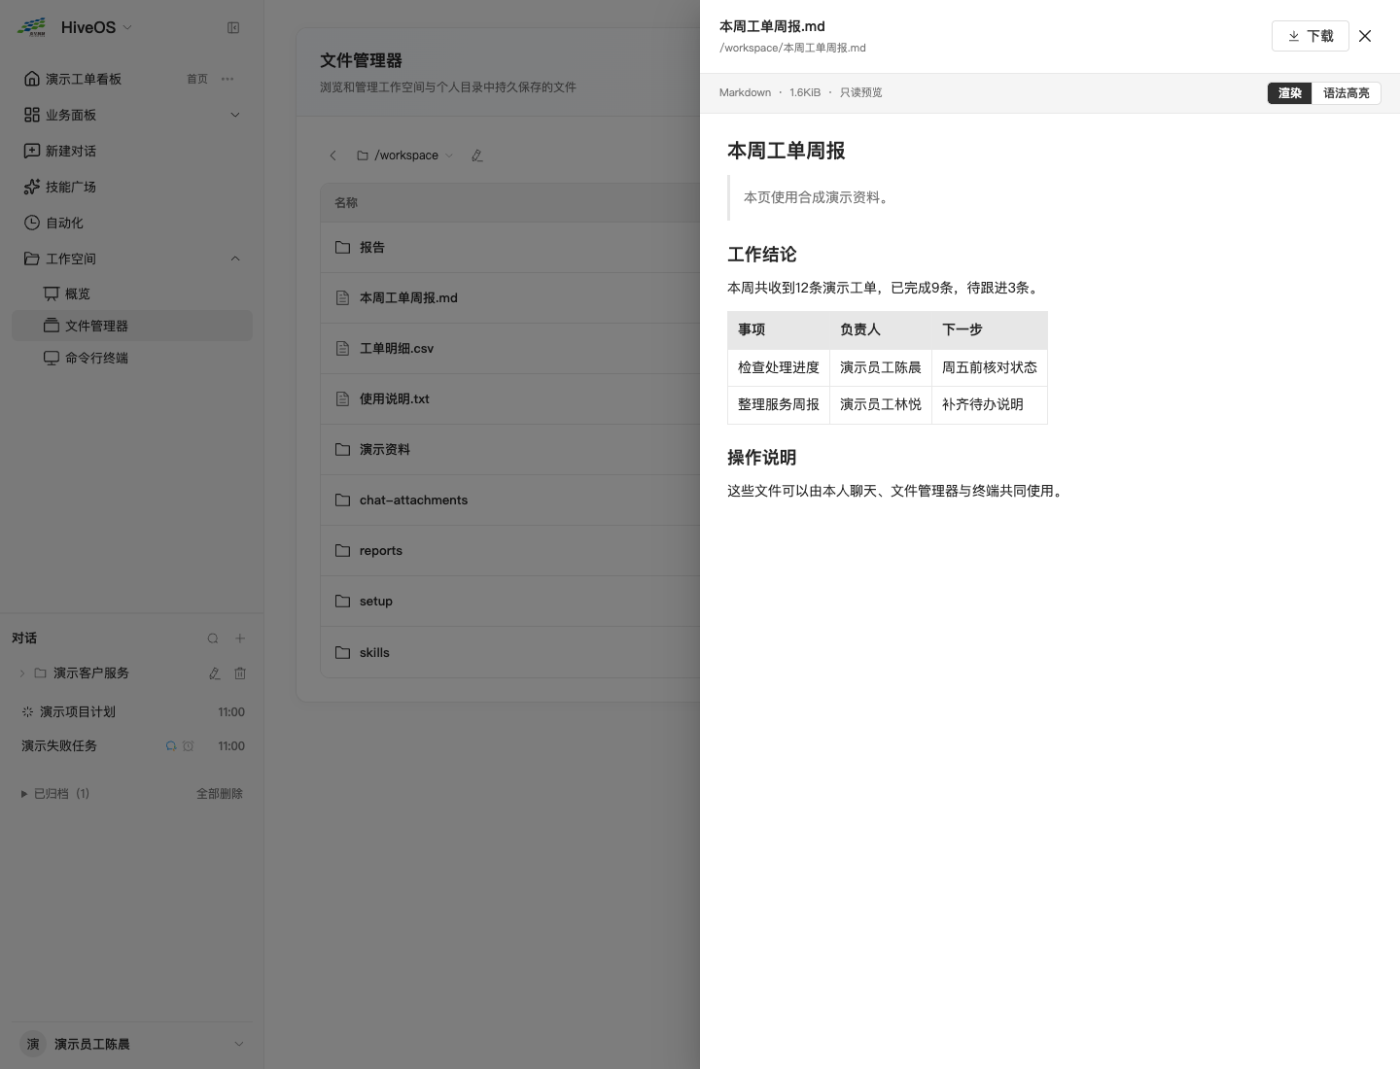Switch preview to 语法高亮 mode
The width and height of the screenshot is (1400, 1069).
click(x=1347, y=93)
